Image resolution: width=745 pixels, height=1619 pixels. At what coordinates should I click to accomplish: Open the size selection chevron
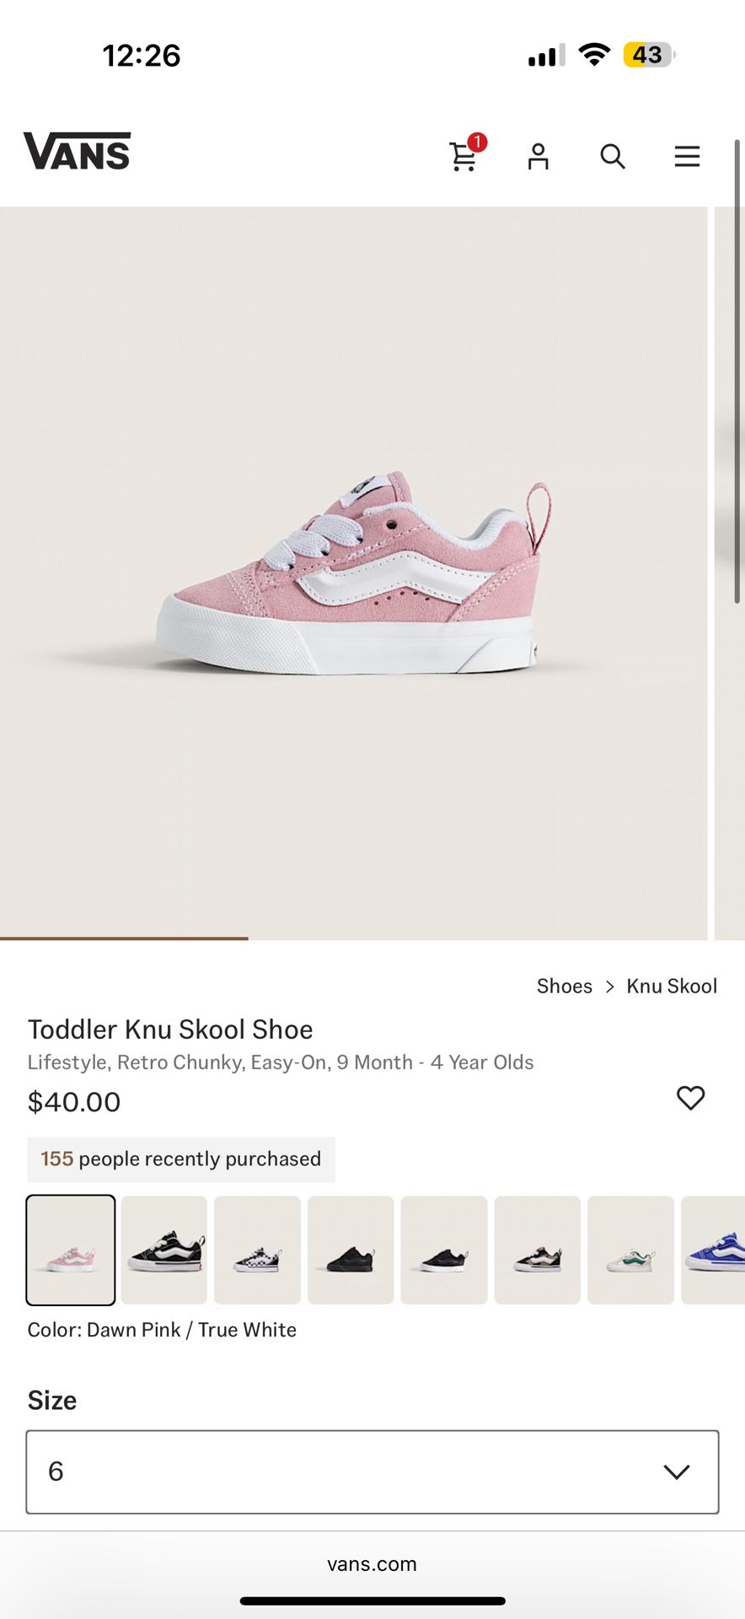coord(676,1471)
